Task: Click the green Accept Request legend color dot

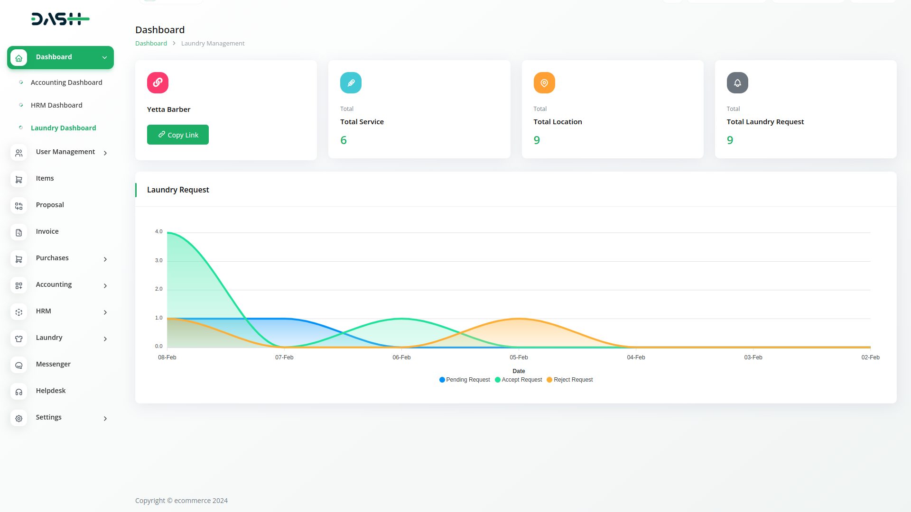Action: [498, 380]
